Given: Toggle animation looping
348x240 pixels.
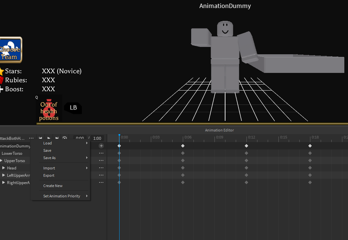Looking at the screenshot, I should point(65,138).
